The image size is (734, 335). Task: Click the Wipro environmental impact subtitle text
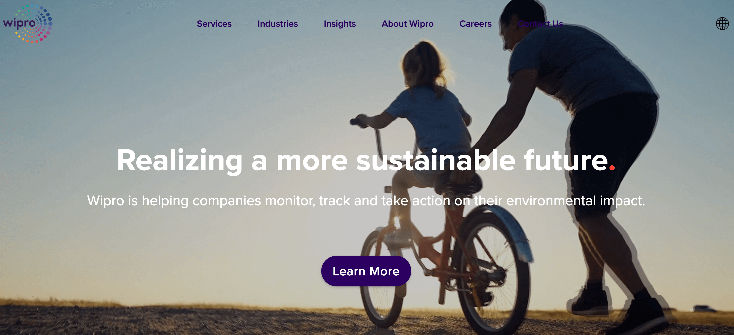tap(366, 201)
